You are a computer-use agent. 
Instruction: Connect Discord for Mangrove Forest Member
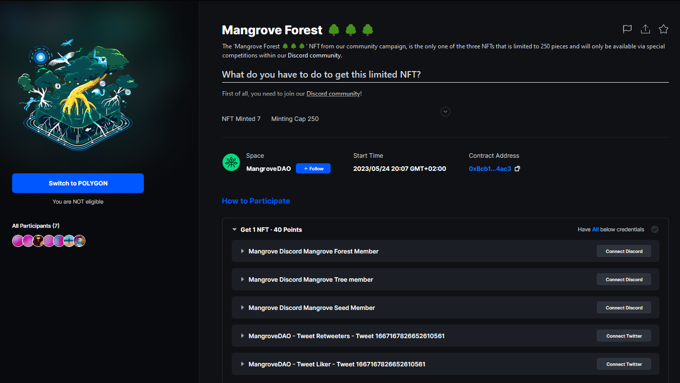pyautogui.click(x=624, y=251)
